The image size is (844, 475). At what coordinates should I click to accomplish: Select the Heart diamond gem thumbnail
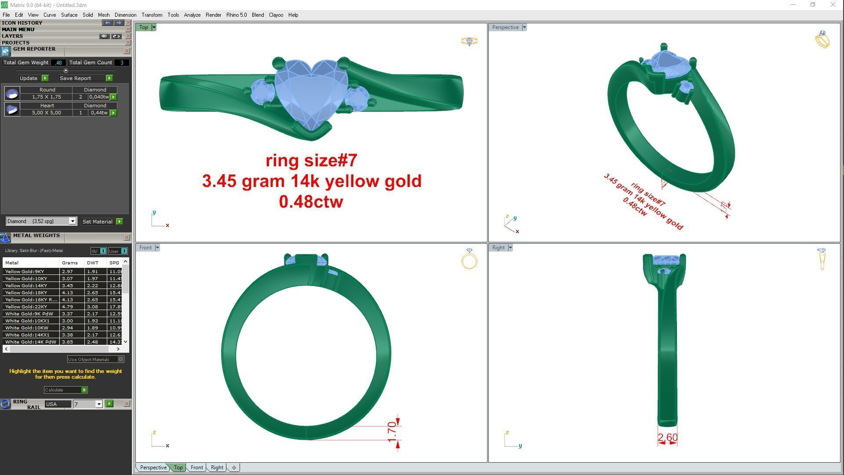12,109
